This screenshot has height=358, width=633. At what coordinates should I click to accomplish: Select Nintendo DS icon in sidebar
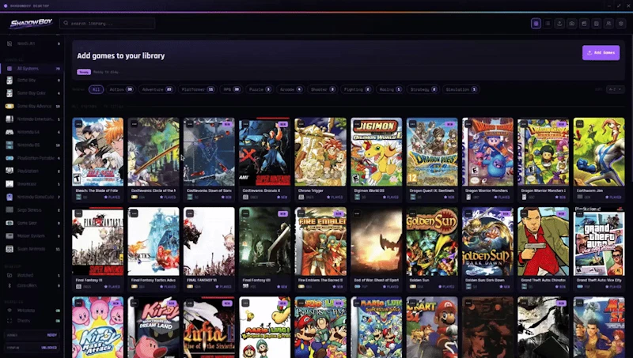tap(9, 145)
